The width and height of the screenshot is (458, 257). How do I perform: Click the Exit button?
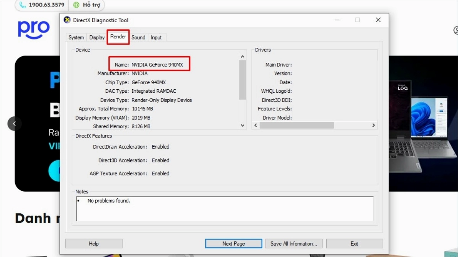pyautogui.click(x=354, y=244)
